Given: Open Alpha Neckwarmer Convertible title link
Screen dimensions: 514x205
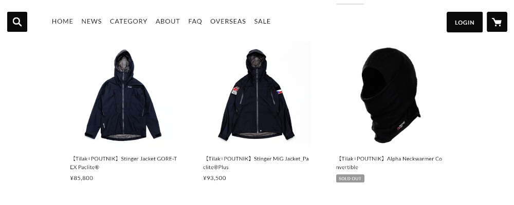Looking at the screenshot, I should pyautogui.click(x=389, y=163).
